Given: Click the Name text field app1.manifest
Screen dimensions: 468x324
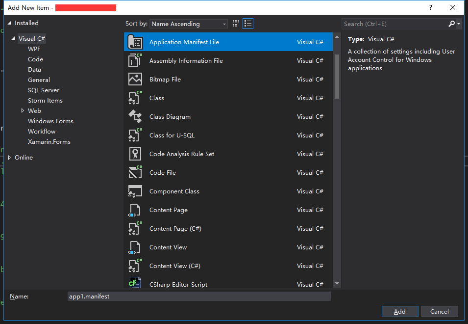Looking at the screenshot, I should [x=199, y=296].
